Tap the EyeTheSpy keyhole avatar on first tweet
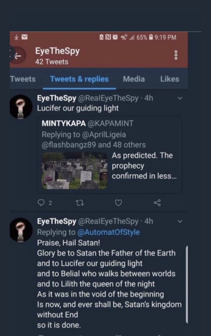This screenshot has height=336, width=211. (21, 107)
